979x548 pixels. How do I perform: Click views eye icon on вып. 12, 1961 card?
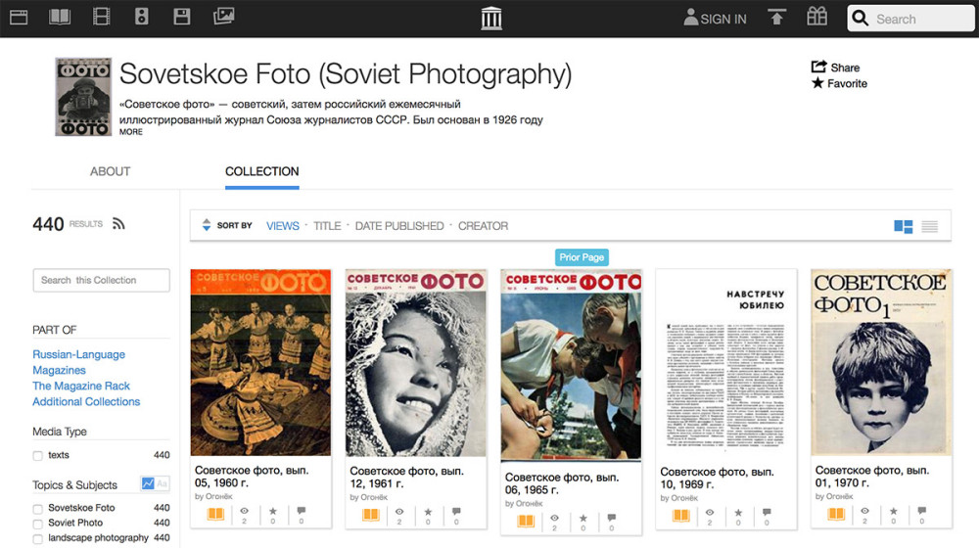click(x=399, y=511)
